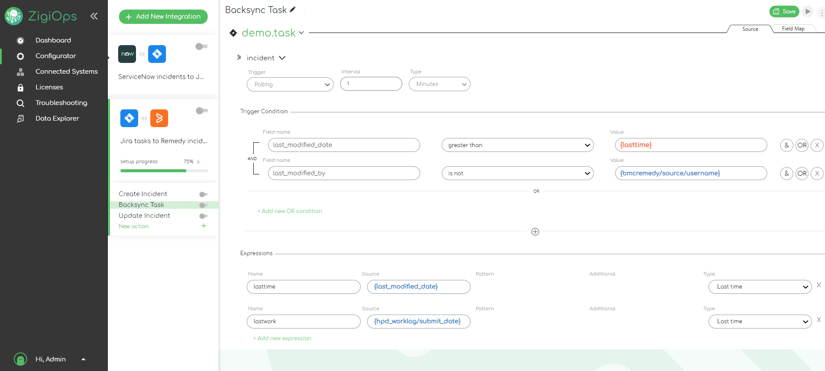This screenshot has width=825, height=371.
Task: Toggle the Create Incident action switch
Action: 203,194
